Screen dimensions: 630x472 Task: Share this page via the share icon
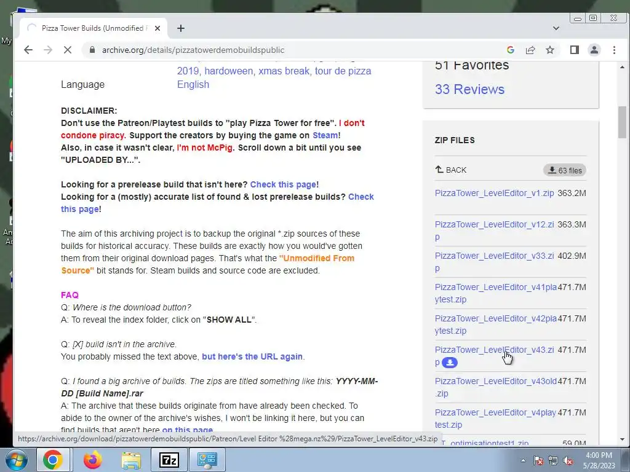point(530,50)
